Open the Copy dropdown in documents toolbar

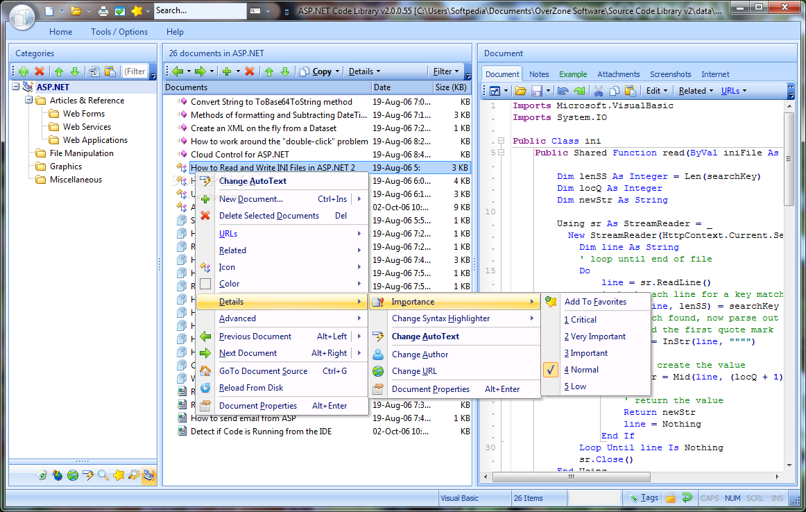click(321, 71)
